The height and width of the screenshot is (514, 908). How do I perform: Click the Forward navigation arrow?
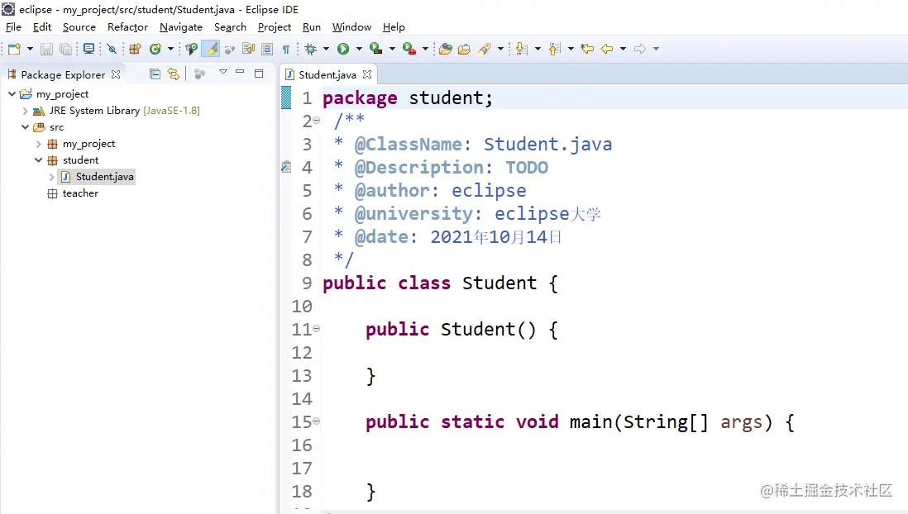pos(640,50)
